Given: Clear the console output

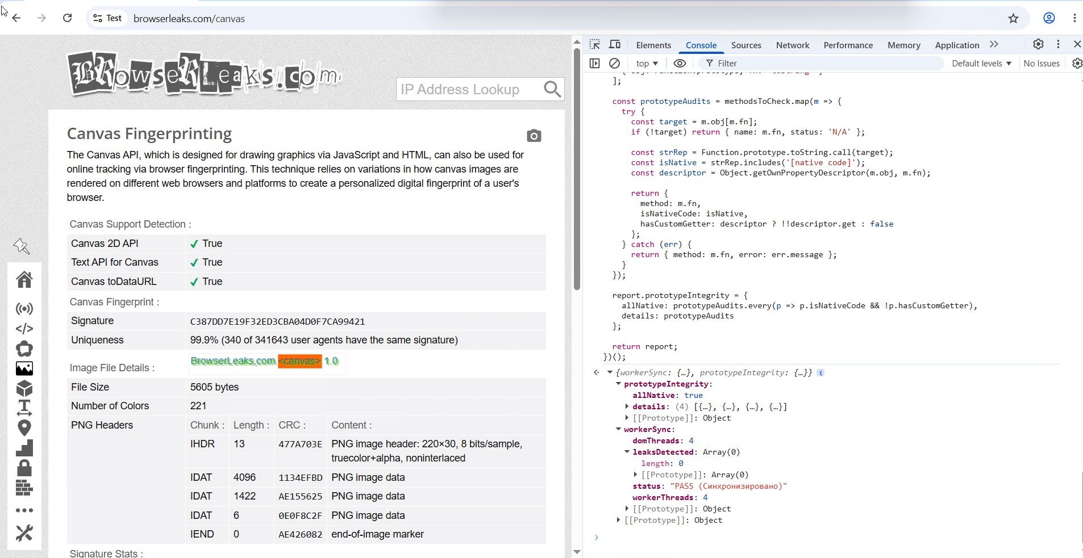Looking at the screenshot, I should pyautogui.click(x=614, y=63).
